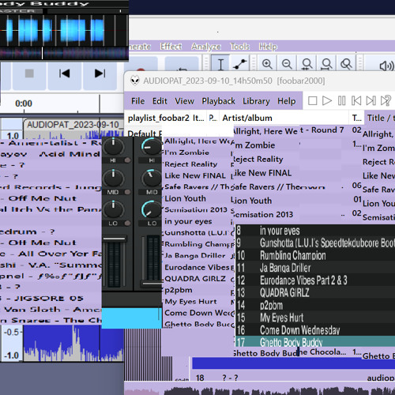The width and height of the screenshot is (395, 395).
Task: Fit project to width in Audacity
Action: tap(326, 64)
